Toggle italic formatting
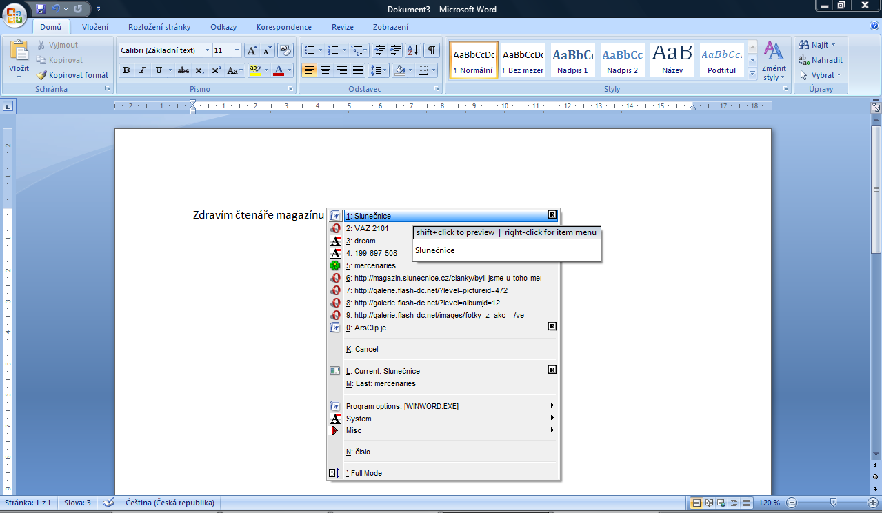The width and height of the screenshot is (882, 513). tap(142, 70)
